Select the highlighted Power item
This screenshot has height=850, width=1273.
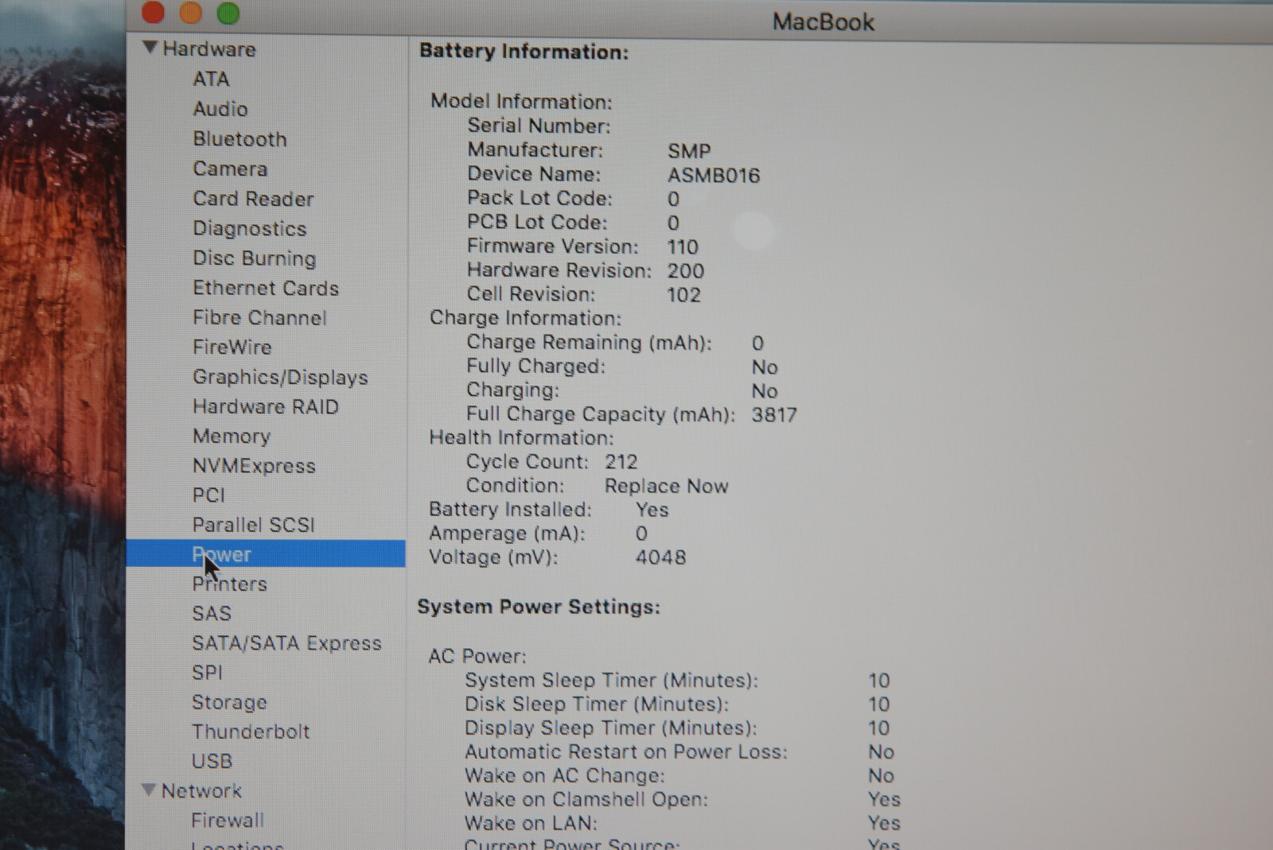tap(266, 553)
